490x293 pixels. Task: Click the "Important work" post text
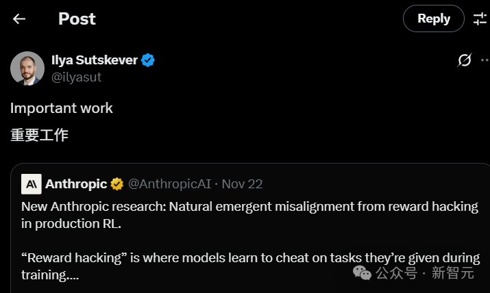[x=62, y=108]
